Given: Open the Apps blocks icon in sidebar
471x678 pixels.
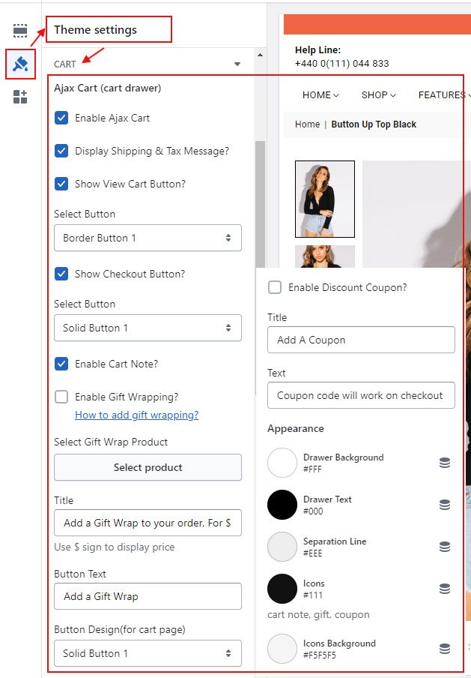Looking at the screenshot, I should [20, 97].
